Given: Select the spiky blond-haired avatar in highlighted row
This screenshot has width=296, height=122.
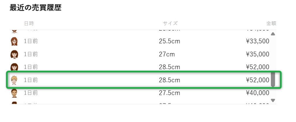Looking at the screenshot, I should [14, 80].
